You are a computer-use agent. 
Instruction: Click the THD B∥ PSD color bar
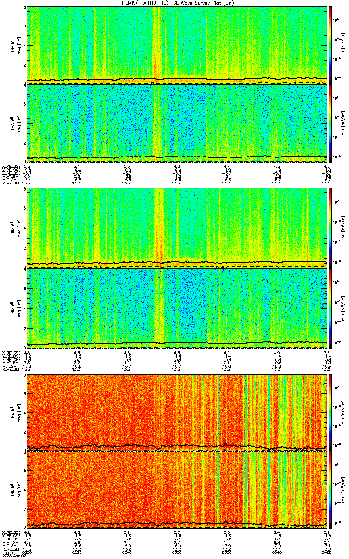click(x=331, y=308)
